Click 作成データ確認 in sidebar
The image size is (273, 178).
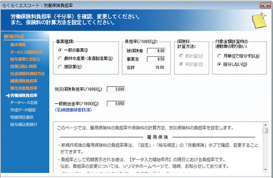tap(23, 110)
